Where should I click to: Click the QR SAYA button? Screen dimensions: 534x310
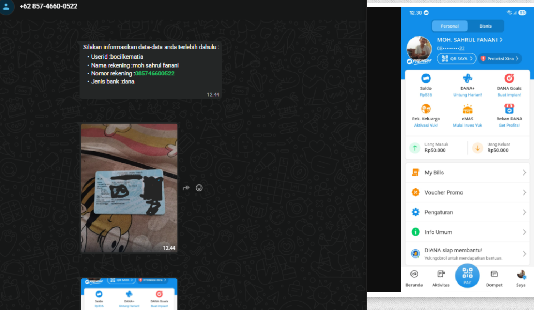click(457, 59)
